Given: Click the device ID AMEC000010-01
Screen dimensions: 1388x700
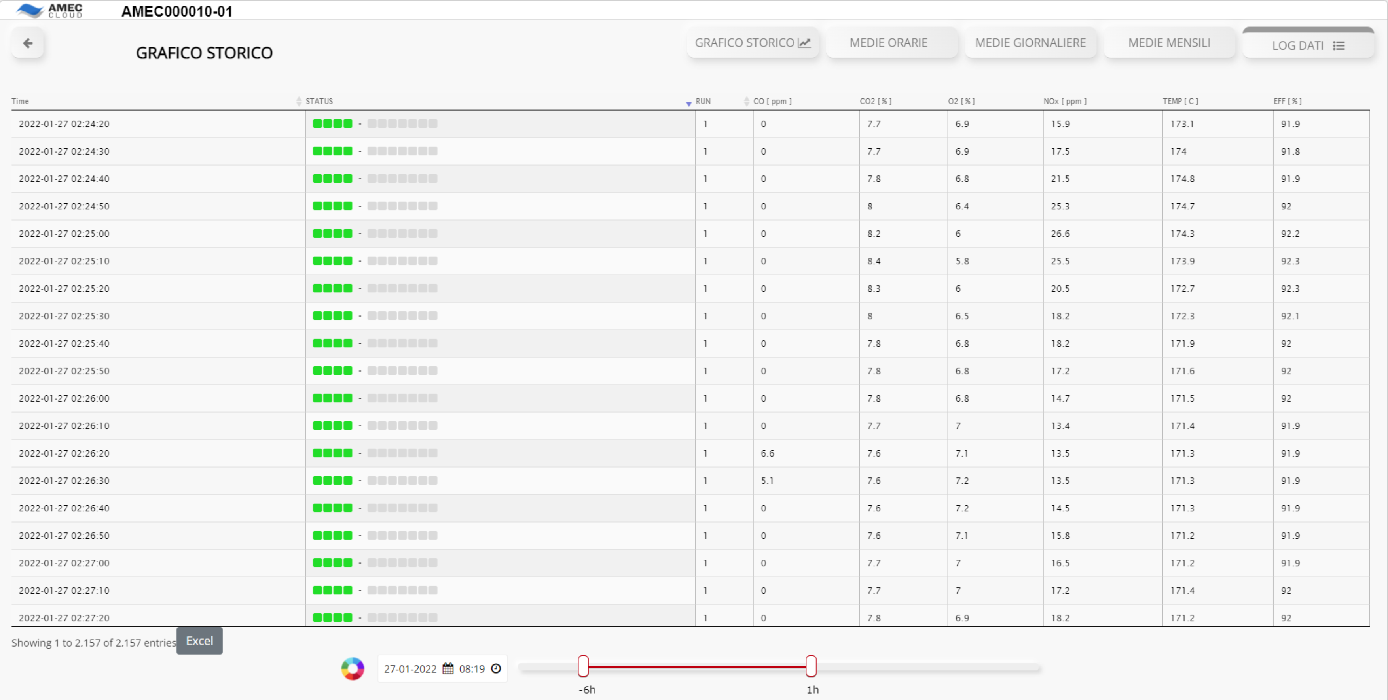Looking at the screenshot, I should [177, 11].
